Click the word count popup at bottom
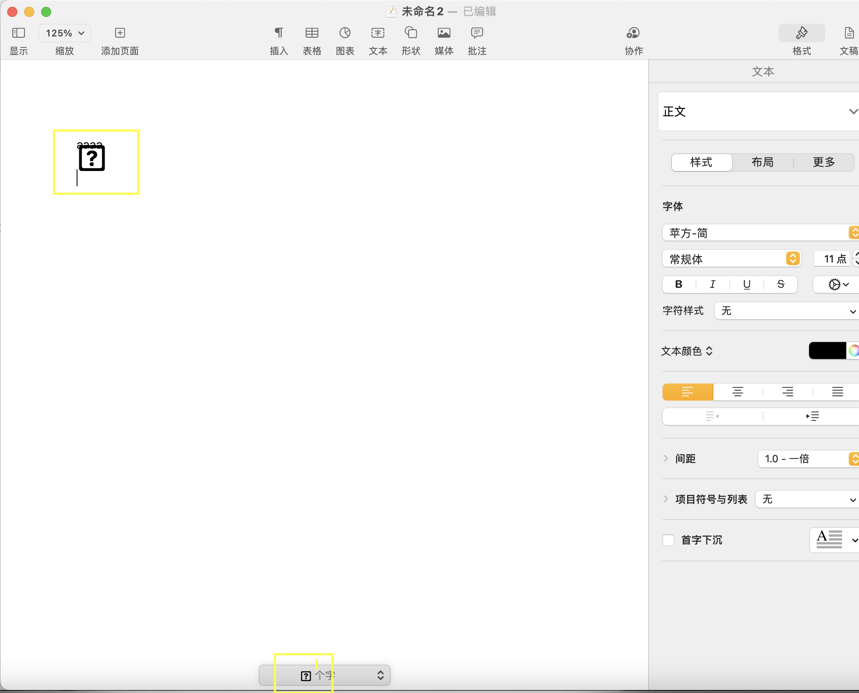This screenshot has height=693, width=859. tap(325, 675)
